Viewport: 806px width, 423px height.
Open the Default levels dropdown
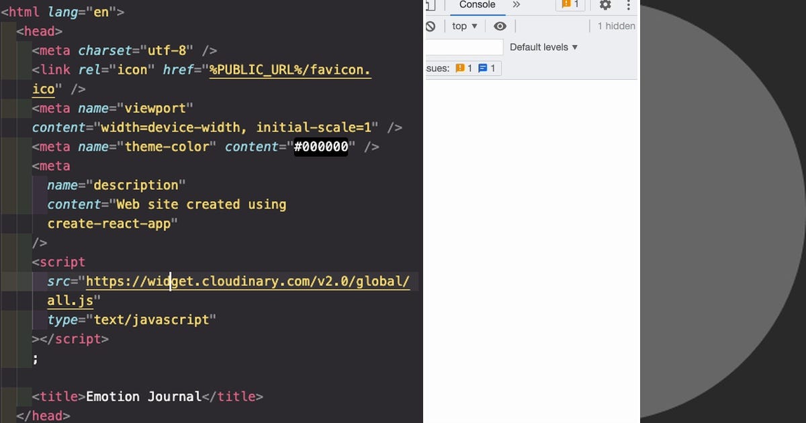544,47
